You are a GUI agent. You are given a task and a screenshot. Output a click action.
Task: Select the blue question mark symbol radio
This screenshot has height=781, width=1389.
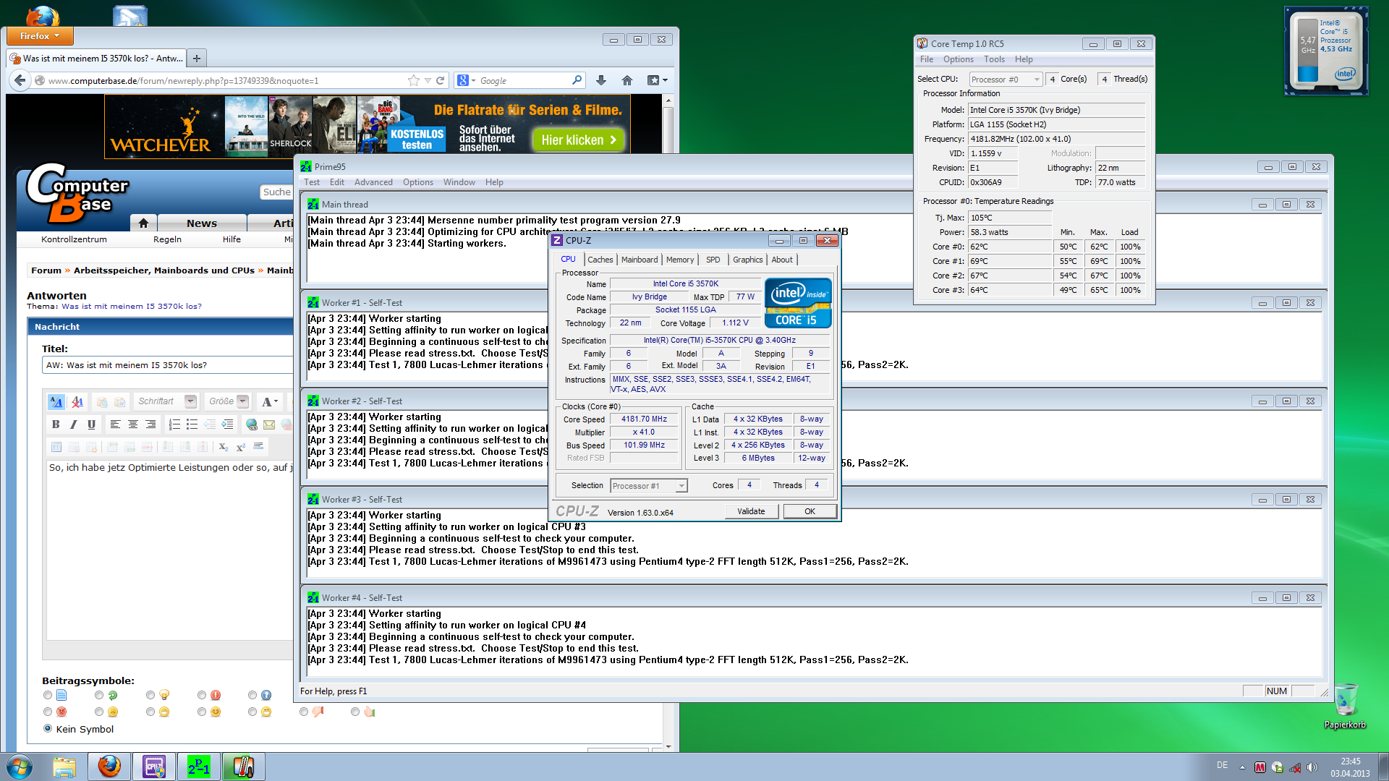pos(252,695)
